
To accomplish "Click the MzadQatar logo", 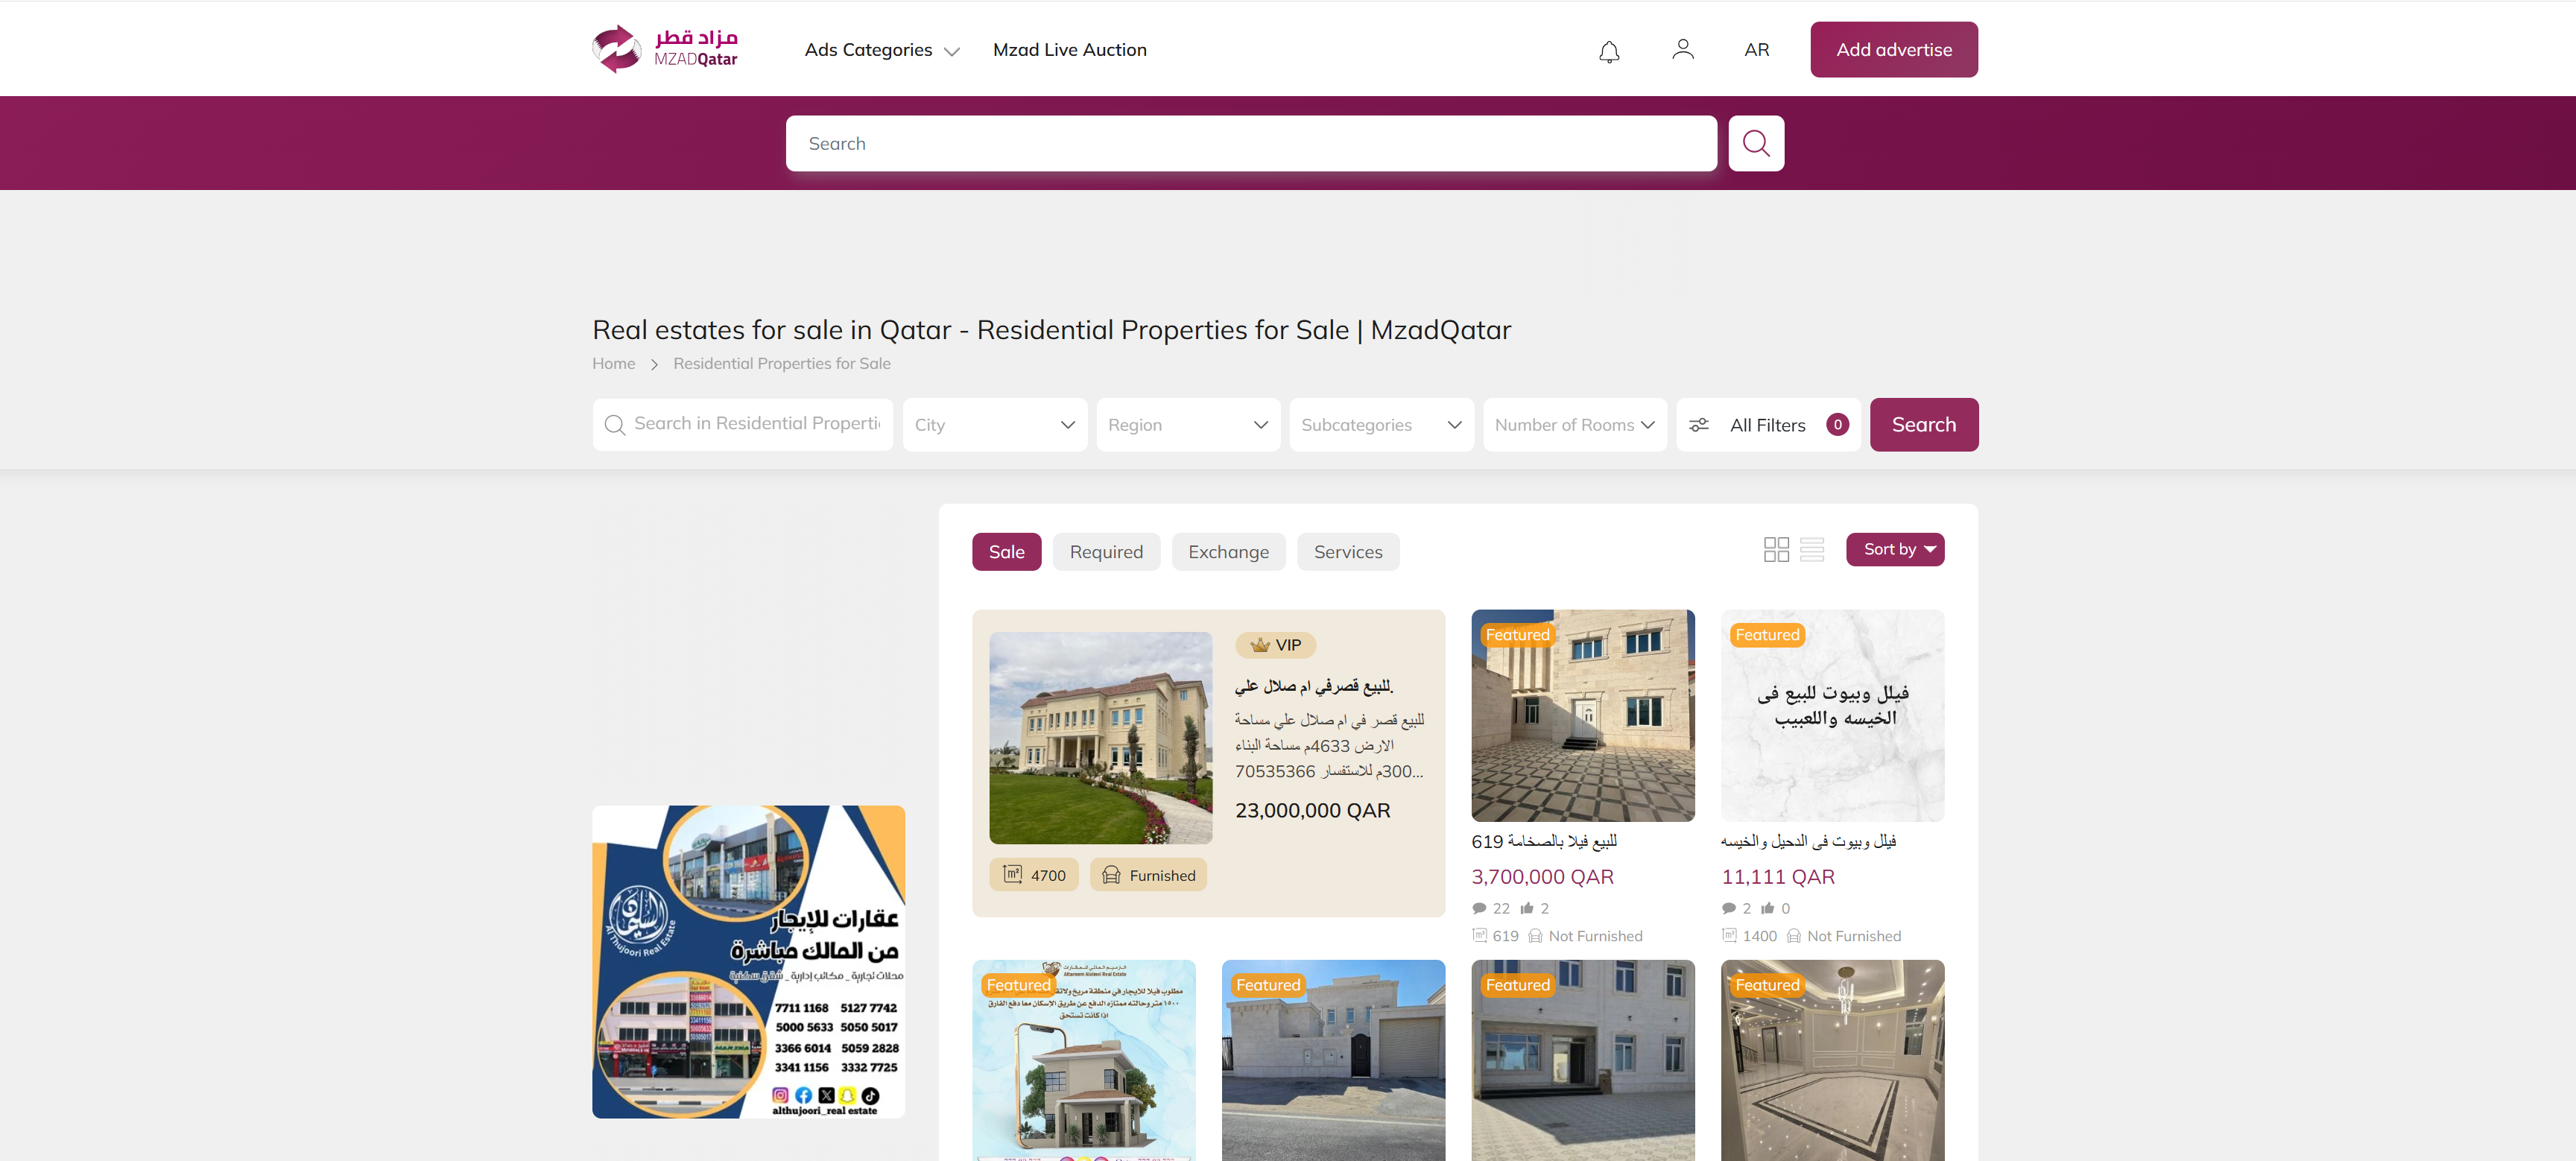I will (665, 49).
